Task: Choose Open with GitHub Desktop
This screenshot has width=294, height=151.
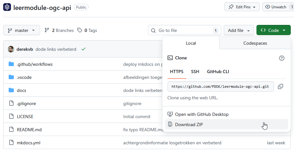Action: tap(202, 114)
